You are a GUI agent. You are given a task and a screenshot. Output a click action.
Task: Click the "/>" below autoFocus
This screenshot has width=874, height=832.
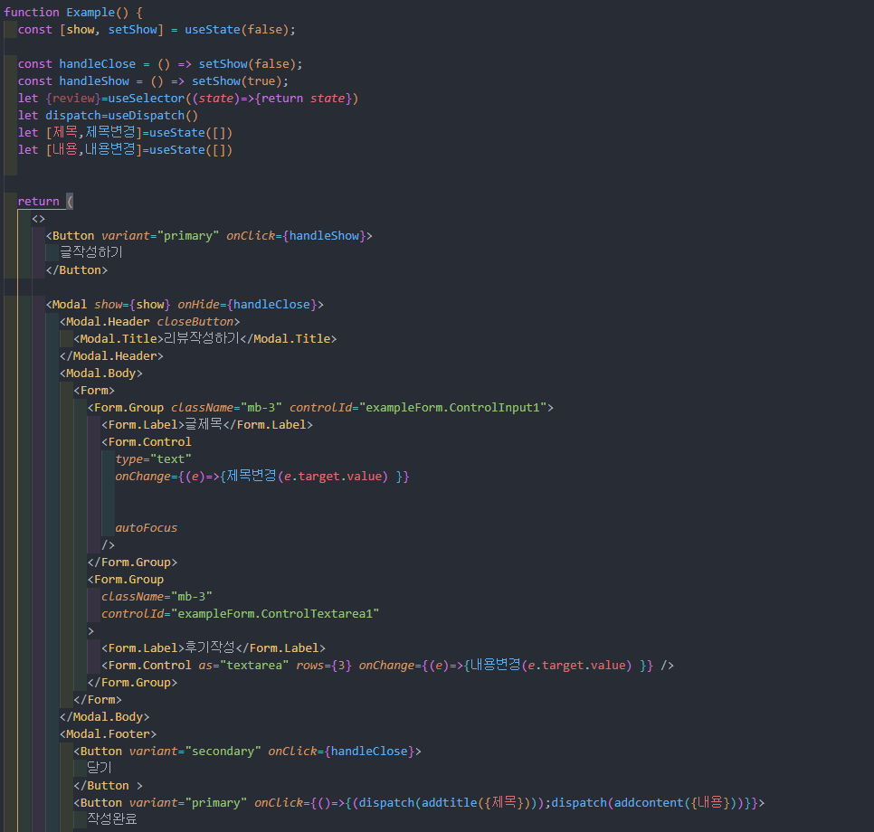[x=108, y=545]
